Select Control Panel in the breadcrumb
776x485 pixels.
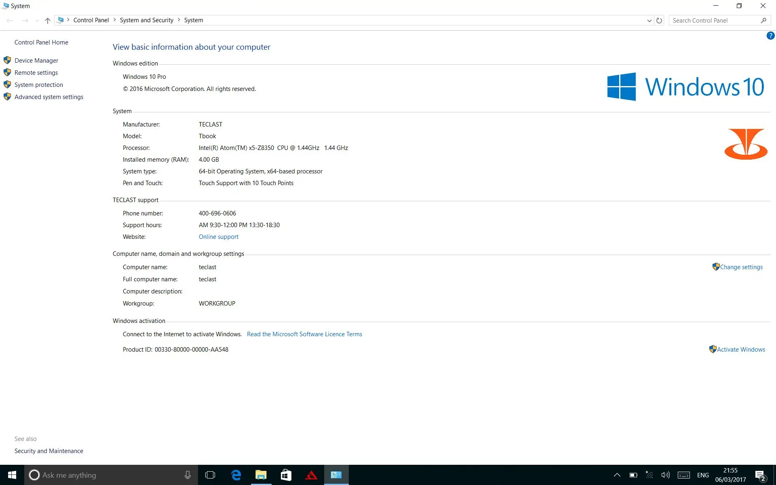click(91, 20)
